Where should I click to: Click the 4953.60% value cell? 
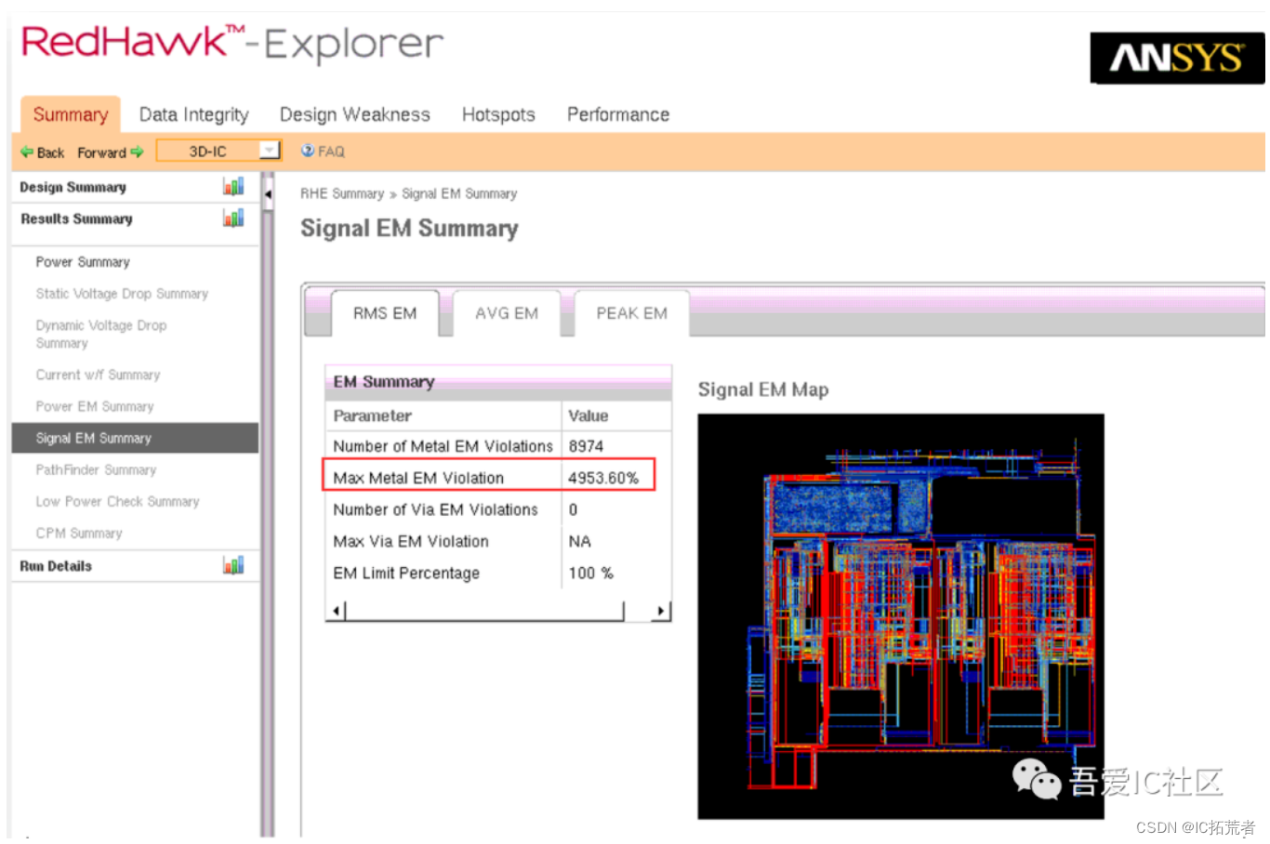point(603,478)
